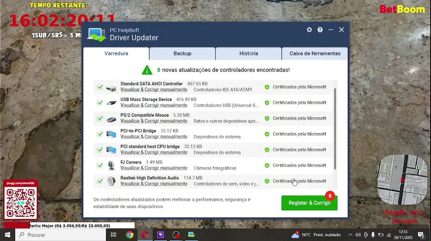
Task: Open the microphone icon in system tray
Action: [x=373, y=235]
